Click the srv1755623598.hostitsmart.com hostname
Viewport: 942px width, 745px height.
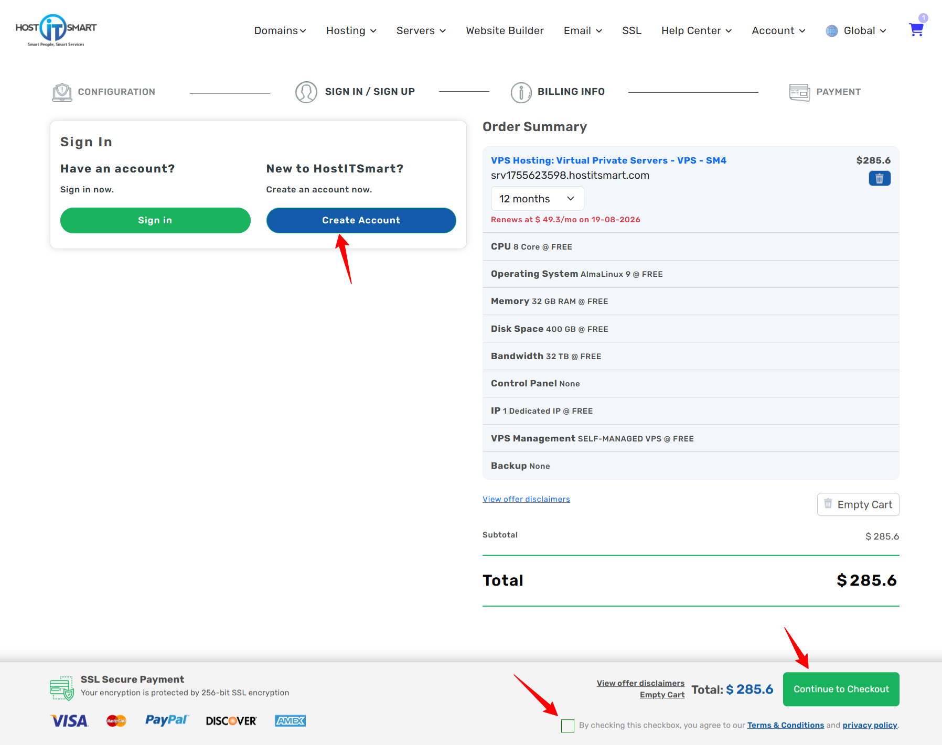[570, 176]
